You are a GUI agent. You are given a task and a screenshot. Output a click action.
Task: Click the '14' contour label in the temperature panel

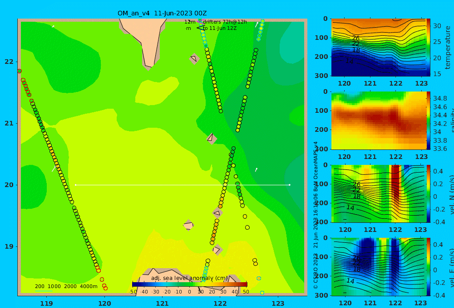350,61
